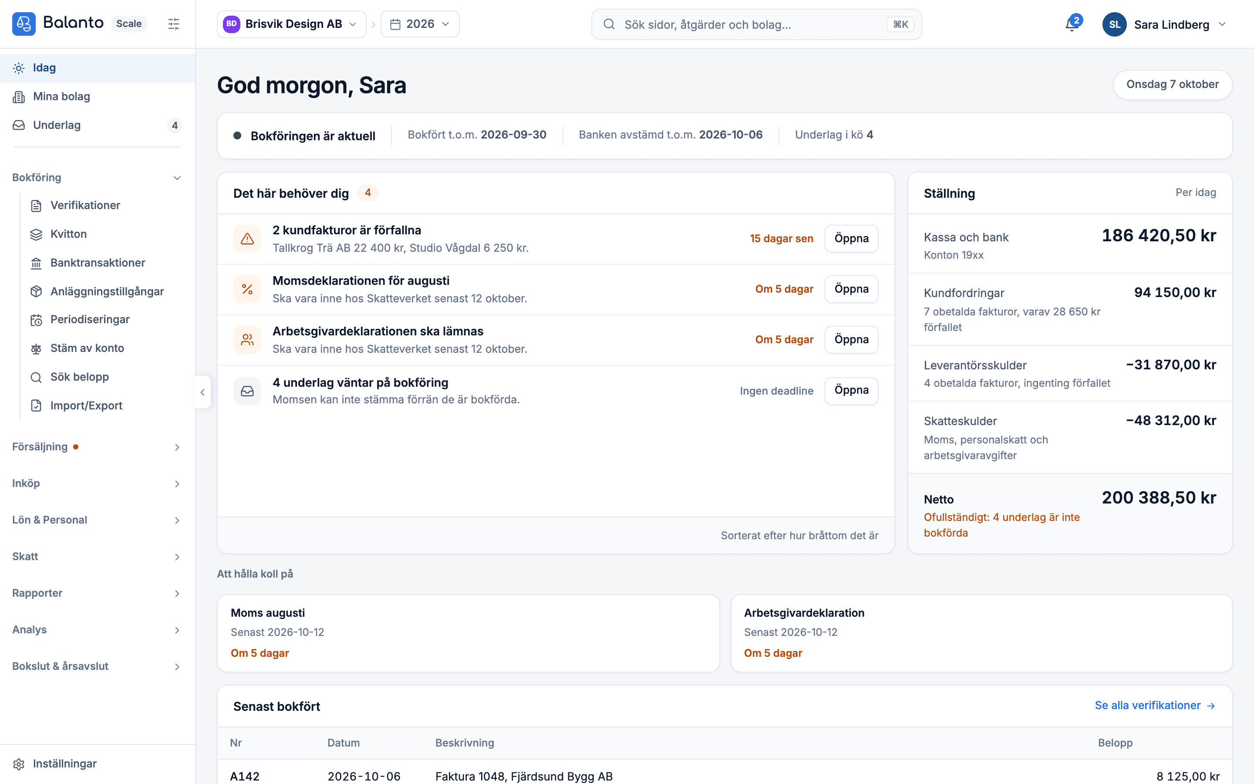1254x784 pixels.
Task: Open sidebar customization sliders icon
Action: click(x=174, y=24)
